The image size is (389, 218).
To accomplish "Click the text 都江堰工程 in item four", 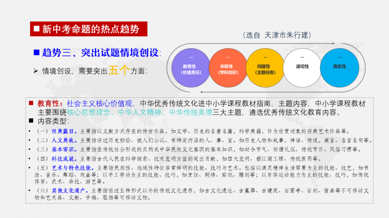I will [270, 159].
